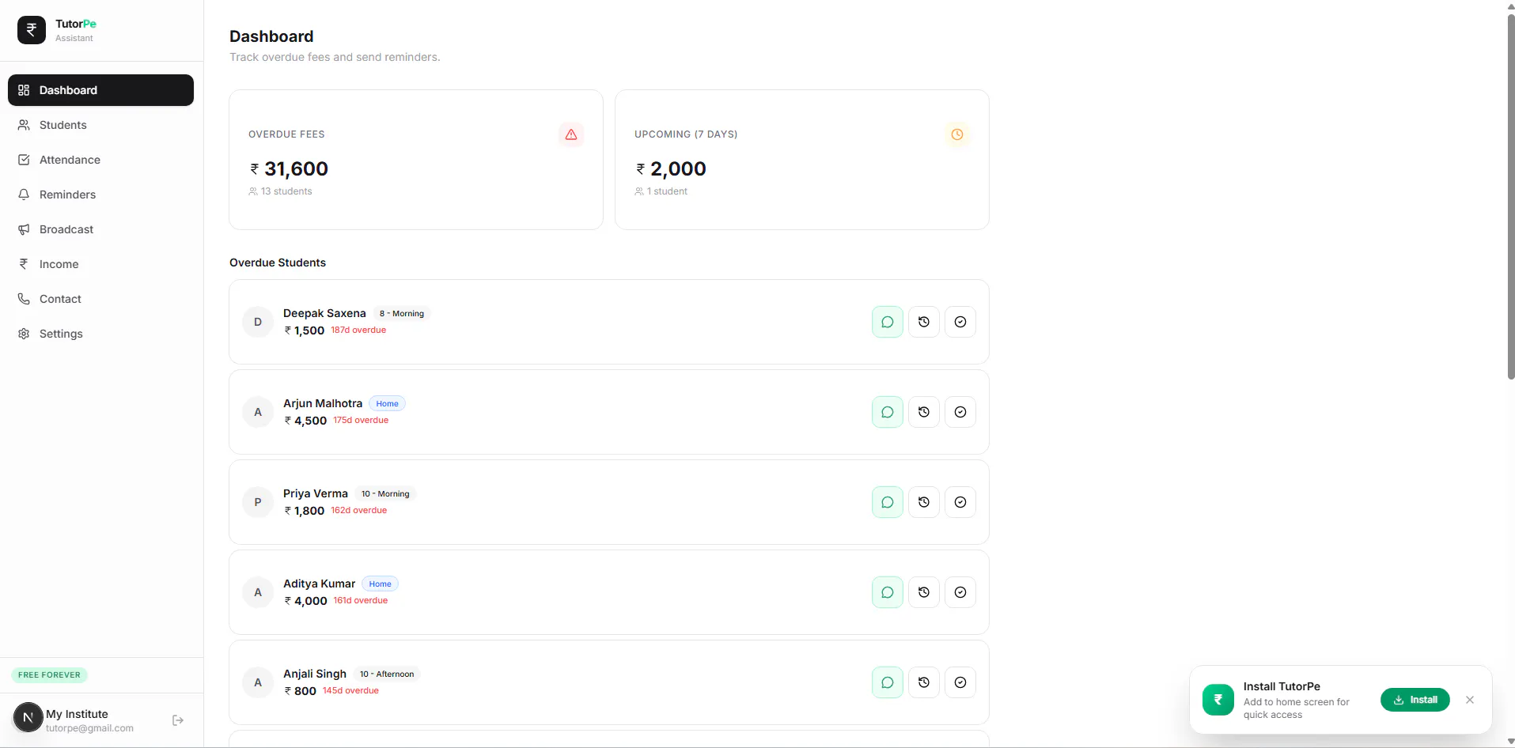Mark Priya Verma's fee as paid
Viewport: 1515px width, 748px height.
click(960, 502)
